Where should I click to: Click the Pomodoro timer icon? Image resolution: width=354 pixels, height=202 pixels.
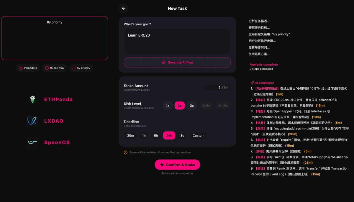pos(21,68)
